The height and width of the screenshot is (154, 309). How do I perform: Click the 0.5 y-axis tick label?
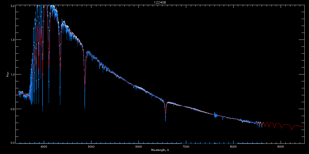tap(12, 109)
